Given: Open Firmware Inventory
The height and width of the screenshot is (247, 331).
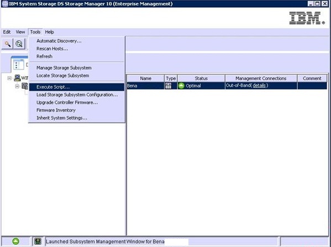Looking at the screenshot, I should pyautogui.click(x=77, y=110).
